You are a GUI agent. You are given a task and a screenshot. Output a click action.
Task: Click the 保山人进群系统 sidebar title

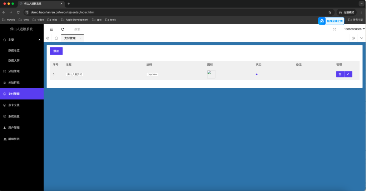point(21,29)
